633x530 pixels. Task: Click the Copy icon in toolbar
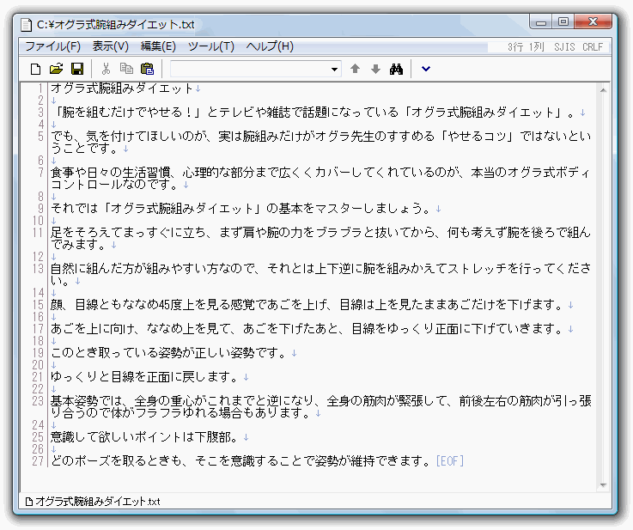tap(126, 69)
